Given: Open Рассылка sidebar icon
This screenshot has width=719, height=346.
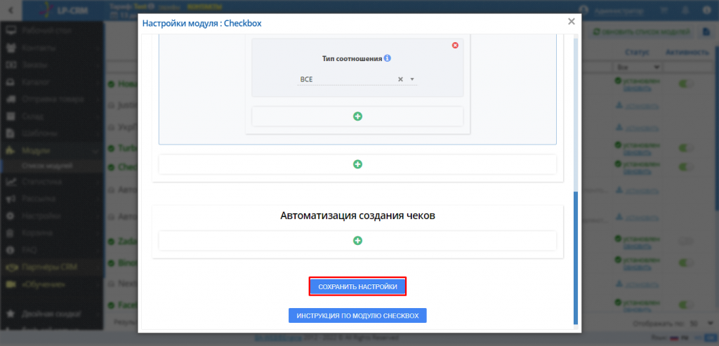Looking at the screenshot, I should pos(11,199).
